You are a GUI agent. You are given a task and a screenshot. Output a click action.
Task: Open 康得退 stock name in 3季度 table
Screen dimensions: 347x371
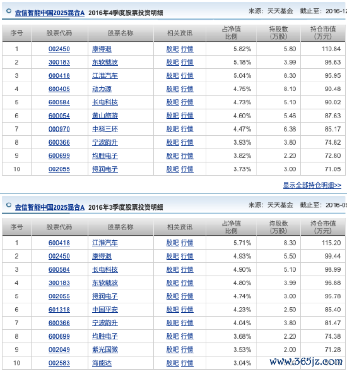tap(102, 256)
